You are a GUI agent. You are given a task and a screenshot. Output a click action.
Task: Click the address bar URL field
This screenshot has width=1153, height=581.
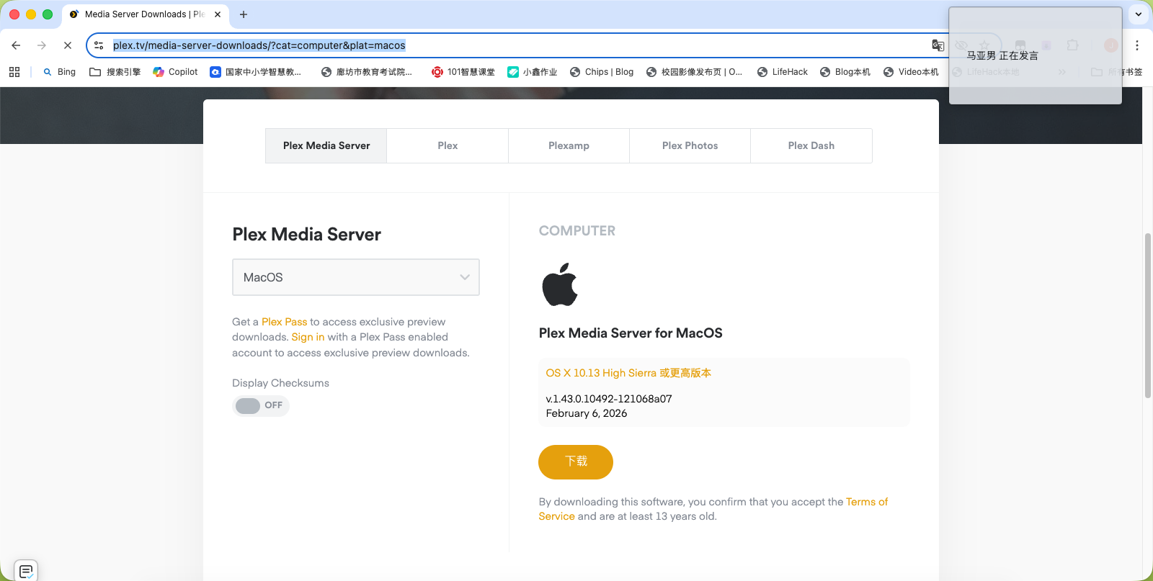pos(504,45)
